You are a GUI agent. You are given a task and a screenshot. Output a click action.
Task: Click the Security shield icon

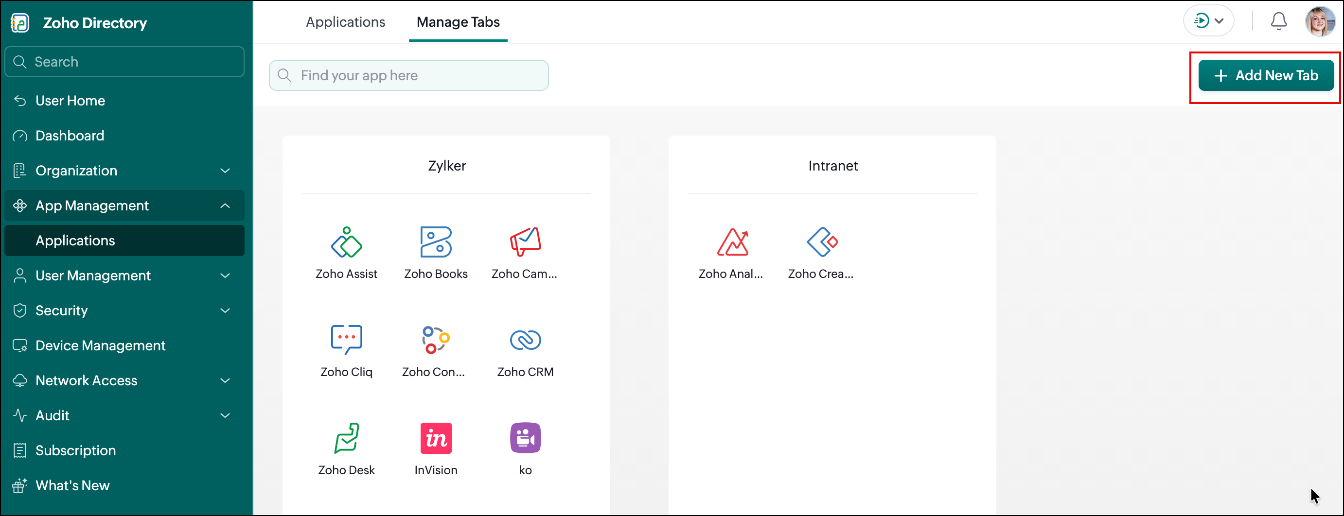20,310
